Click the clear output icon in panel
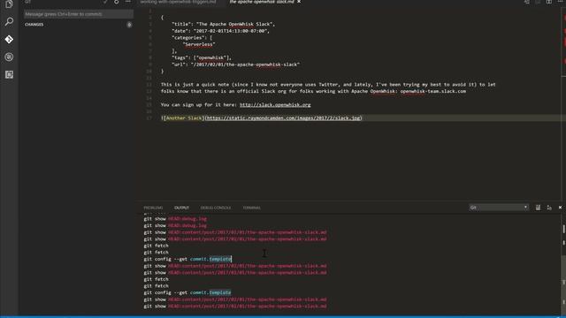Image resolution: width=566 pixels, height=318 pixels. point(538,208)
